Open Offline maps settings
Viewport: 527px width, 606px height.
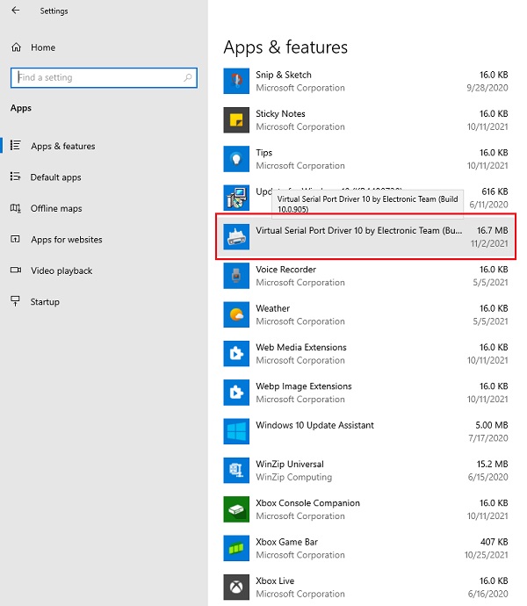tap(56, 208)
